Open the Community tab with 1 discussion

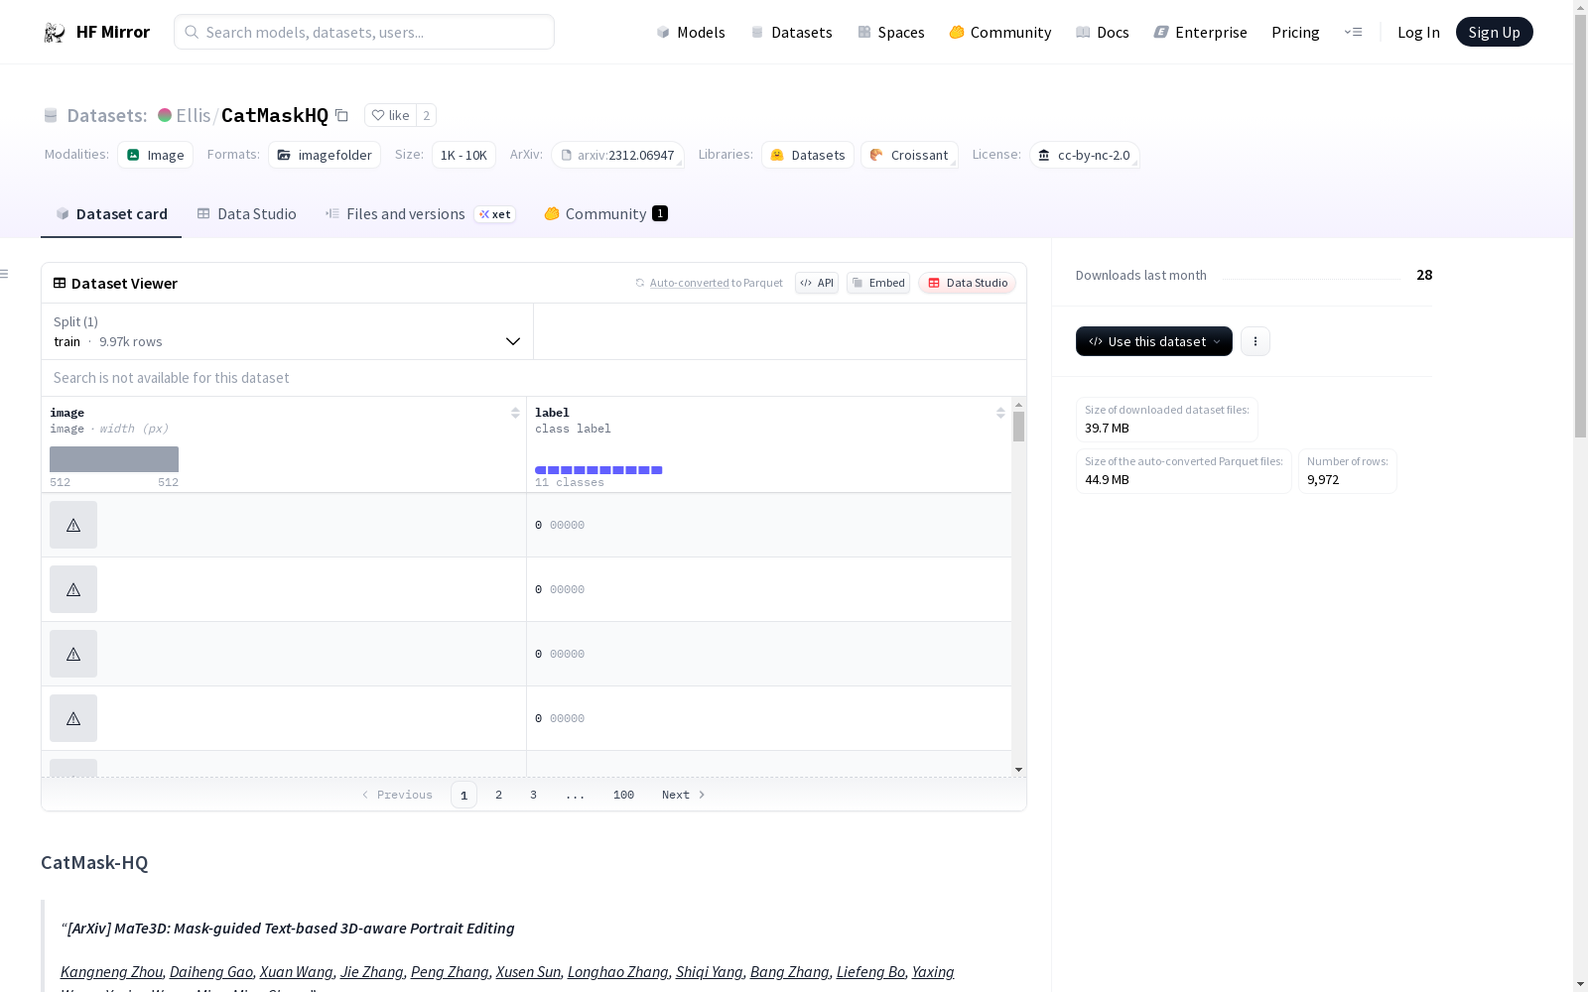606,214
